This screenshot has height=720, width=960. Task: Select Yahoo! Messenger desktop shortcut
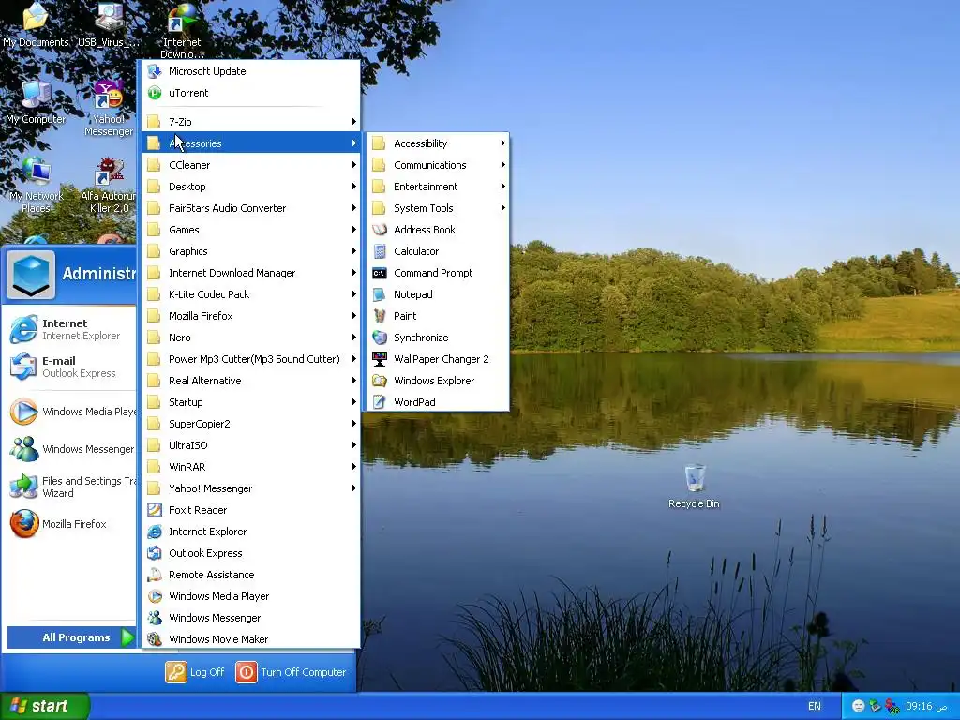coord(109,108)
